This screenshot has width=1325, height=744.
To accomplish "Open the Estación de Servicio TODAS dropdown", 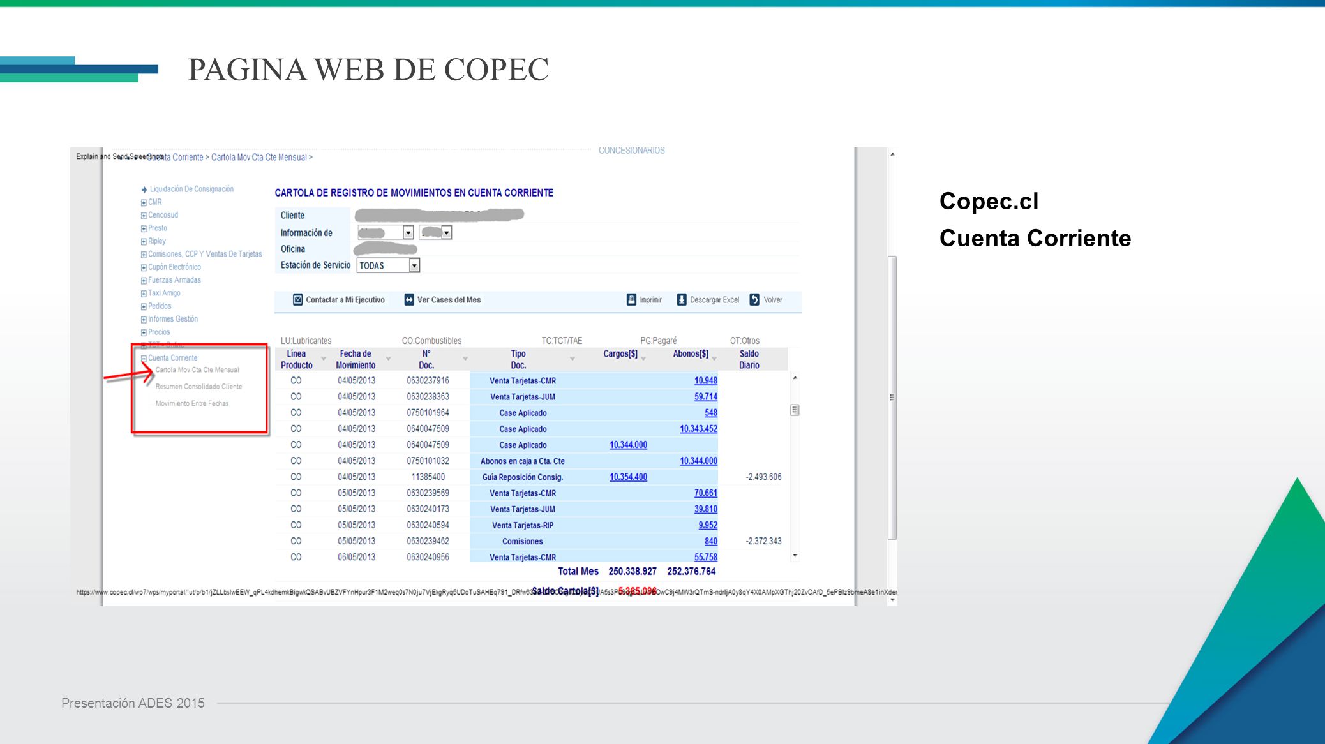I will click(414, 265).
